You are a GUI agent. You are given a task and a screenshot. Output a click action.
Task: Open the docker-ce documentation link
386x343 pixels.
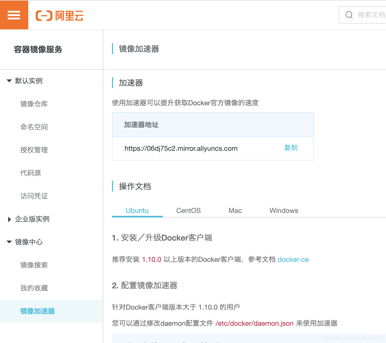(293, 260)
